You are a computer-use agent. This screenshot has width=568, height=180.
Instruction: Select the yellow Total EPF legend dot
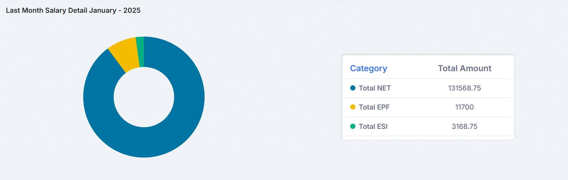353,107
